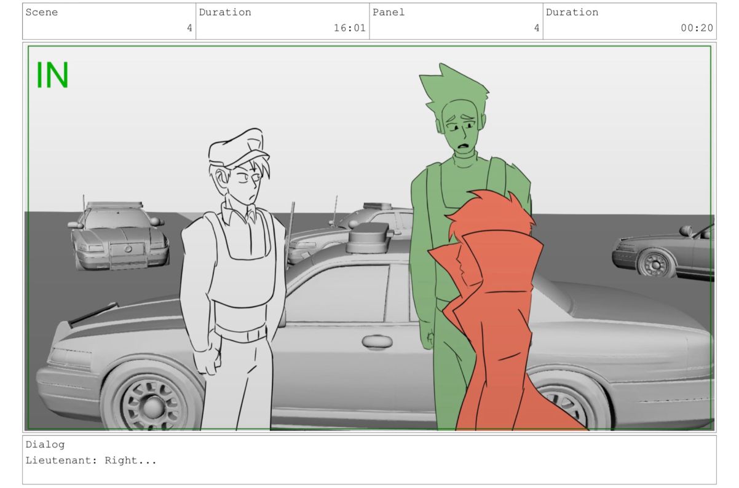Image resolution: width=739 pixels, height=488 pixels.
Task: Click the Scene header label
Action: 42,12
